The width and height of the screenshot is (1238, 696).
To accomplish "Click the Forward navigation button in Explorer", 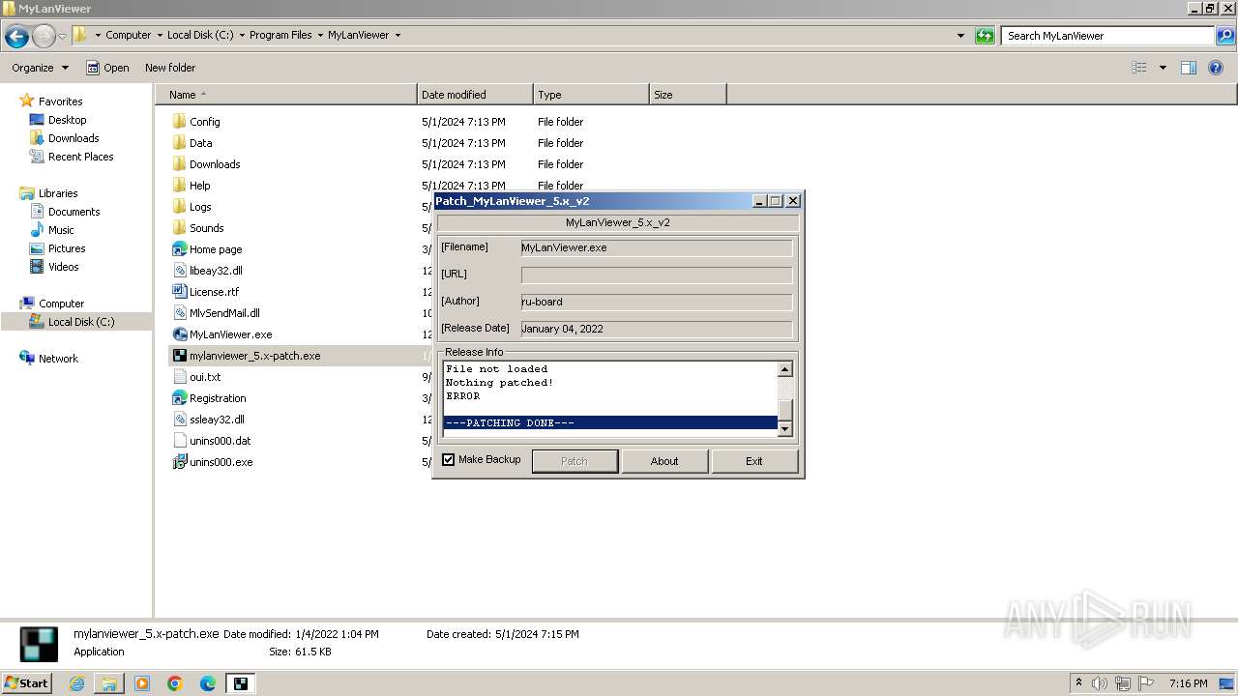I will tap(44, 36).
